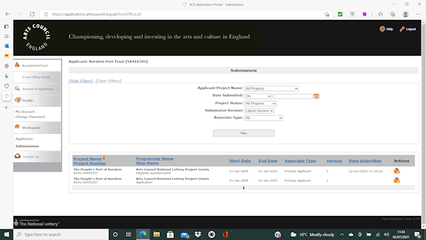Open the Associate Type dropdown
Screen dimensions: 426x240
263,118
